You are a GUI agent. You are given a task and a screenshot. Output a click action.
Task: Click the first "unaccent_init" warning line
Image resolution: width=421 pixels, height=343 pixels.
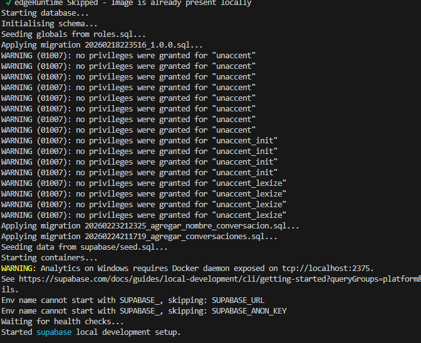tap(139, 141)
